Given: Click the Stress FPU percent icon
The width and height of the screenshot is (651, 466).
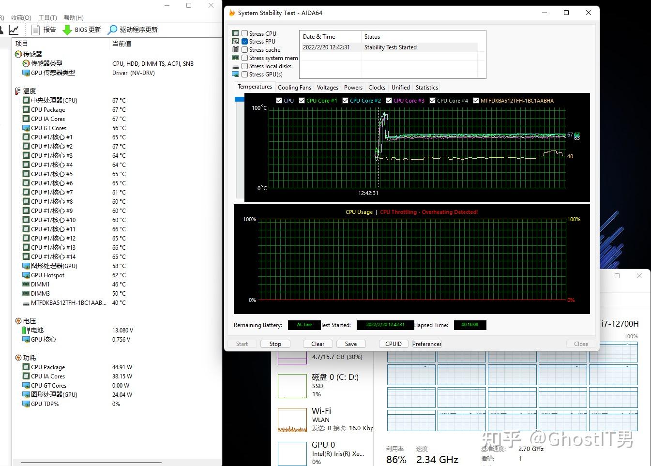Looking at the screenshot, I should [x=236, y=42].
